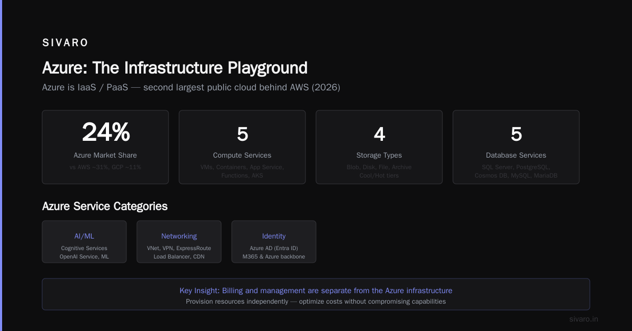Click 'M365 & Azure backbone' text
Image resolution: width=632 pixels, height=331 pixels.
274,256
